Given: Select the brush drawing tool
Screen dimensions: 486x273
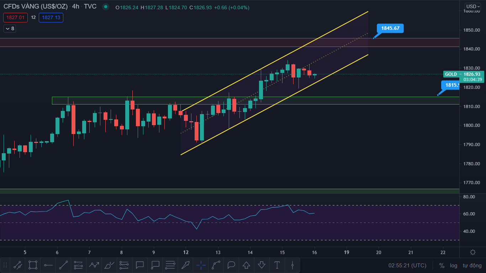Looking at the screenshot, I should (x=109, y=265).
